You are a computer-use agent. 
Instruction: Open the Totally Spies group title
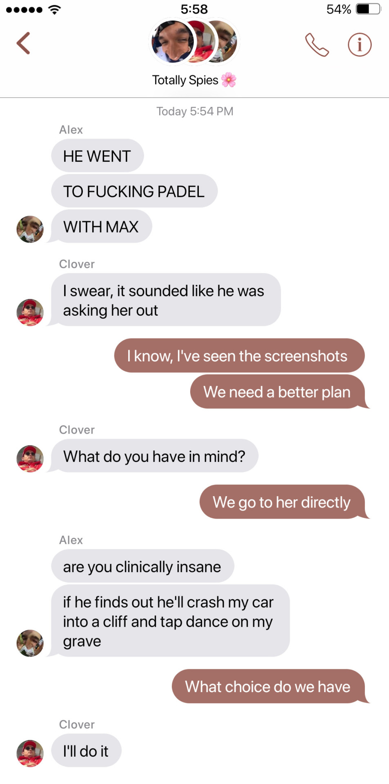(x=185, y=80)
